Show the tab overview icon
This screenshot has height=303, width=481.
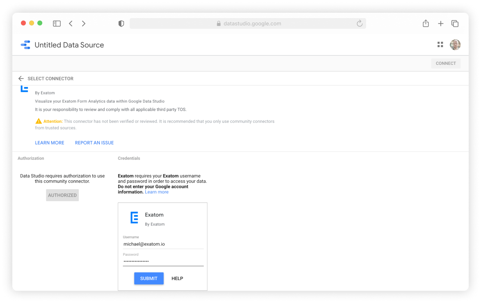455,24
